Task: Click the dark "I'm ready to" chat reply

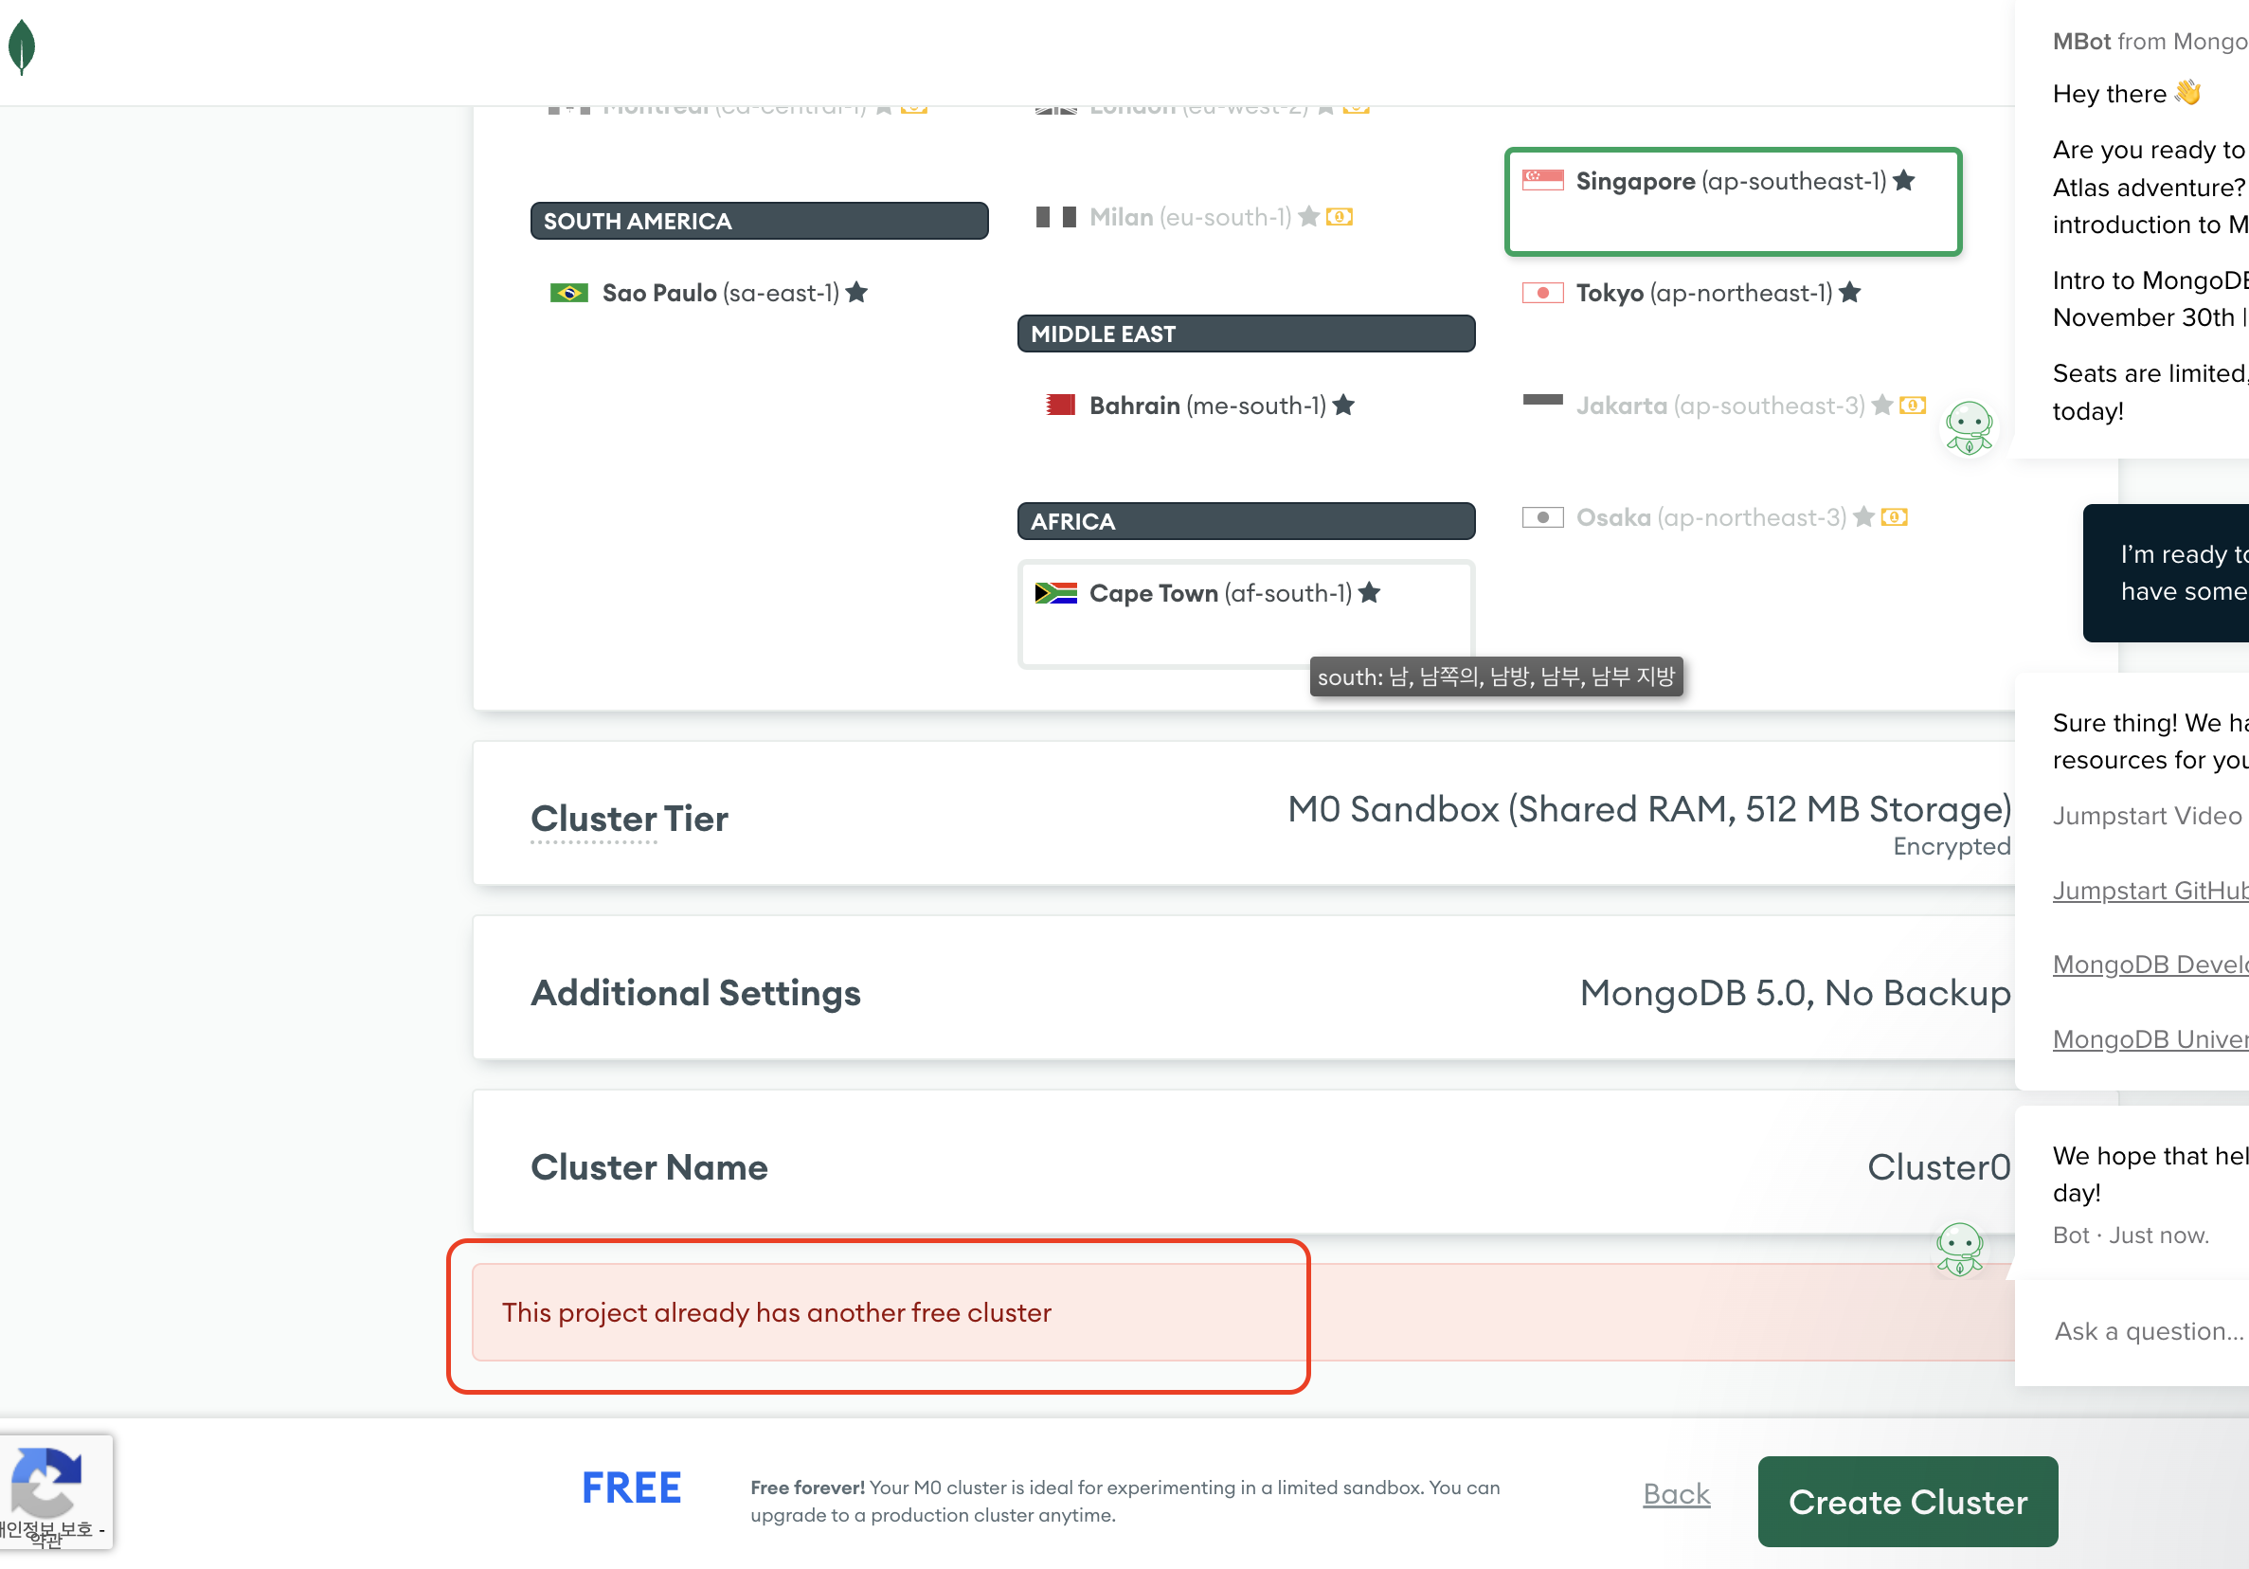Action: click(x=2166, y=573)
